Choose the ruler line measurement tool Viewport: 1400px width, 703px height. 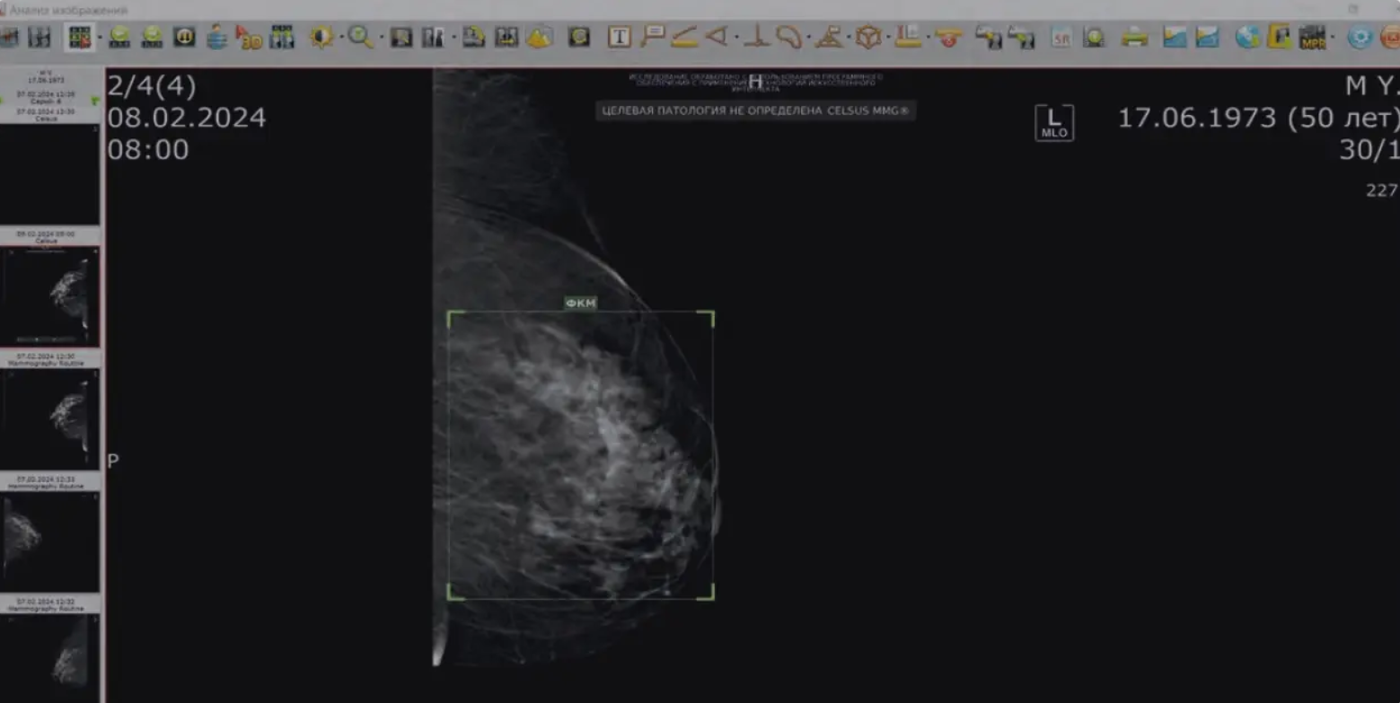tap(684, 37)
